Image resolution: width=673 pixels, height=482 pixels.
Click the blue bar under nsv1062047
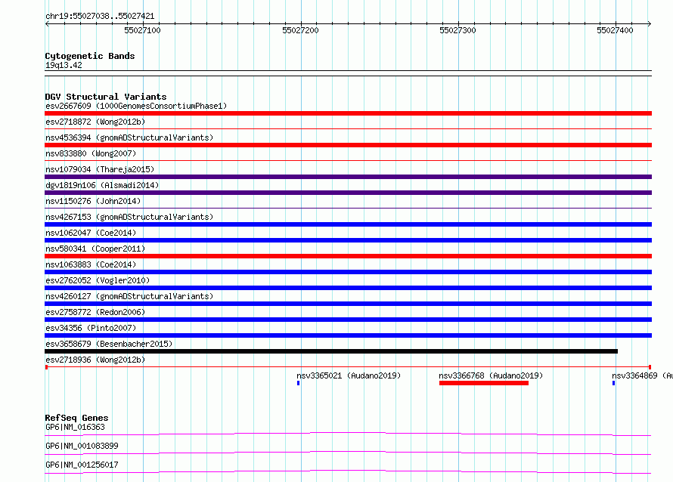tap(348, 240)
